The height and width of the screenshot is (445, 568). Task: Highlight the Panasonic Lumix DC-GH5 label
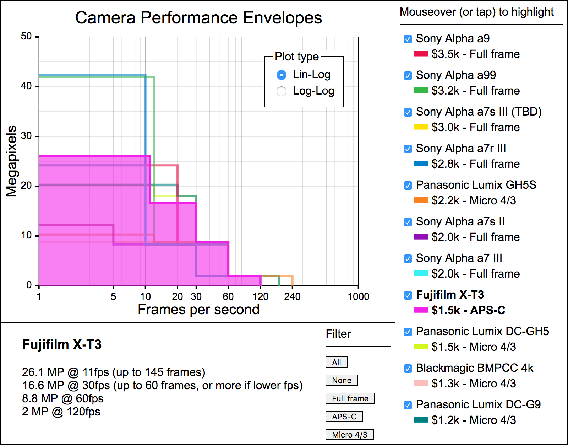(x=482, y=331)
